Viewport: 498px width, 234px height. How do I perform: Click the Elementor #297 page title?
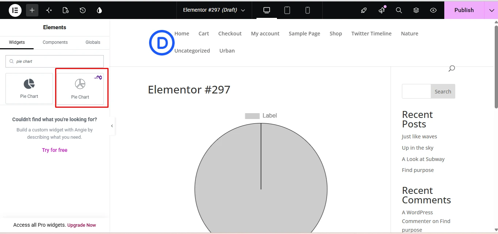click(x=189, y=89)
